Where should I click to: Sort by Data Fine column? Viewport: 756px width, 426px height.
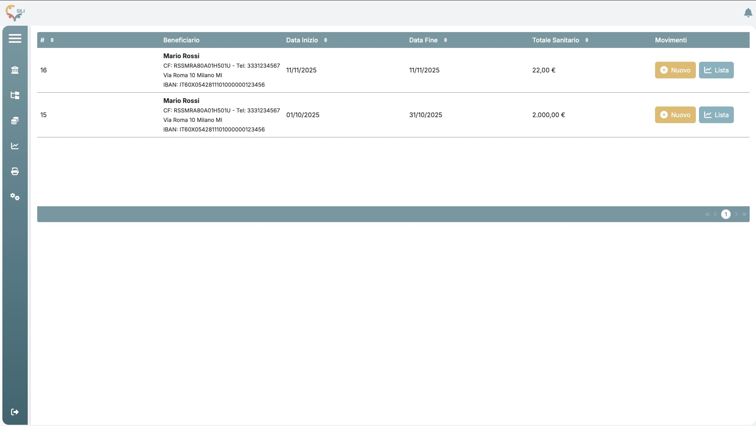pos(445,40)
